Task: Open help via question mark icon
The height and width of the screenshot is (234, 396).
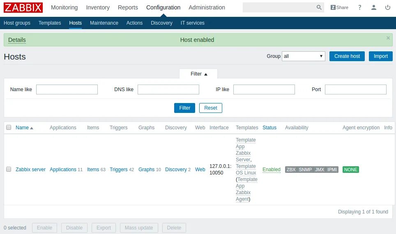Action: click(359, 7)
